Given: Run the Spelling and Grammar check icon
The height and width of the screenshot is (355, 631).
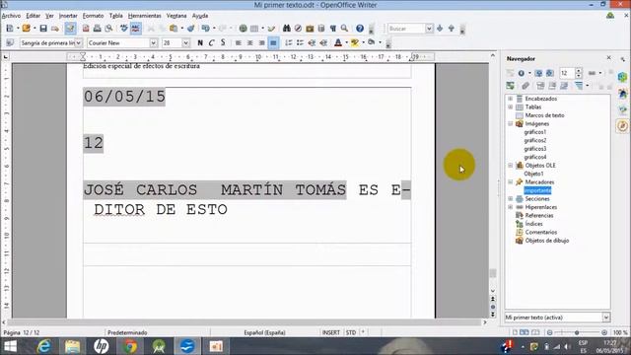Looking at the screenshot, I should point(124,29).
